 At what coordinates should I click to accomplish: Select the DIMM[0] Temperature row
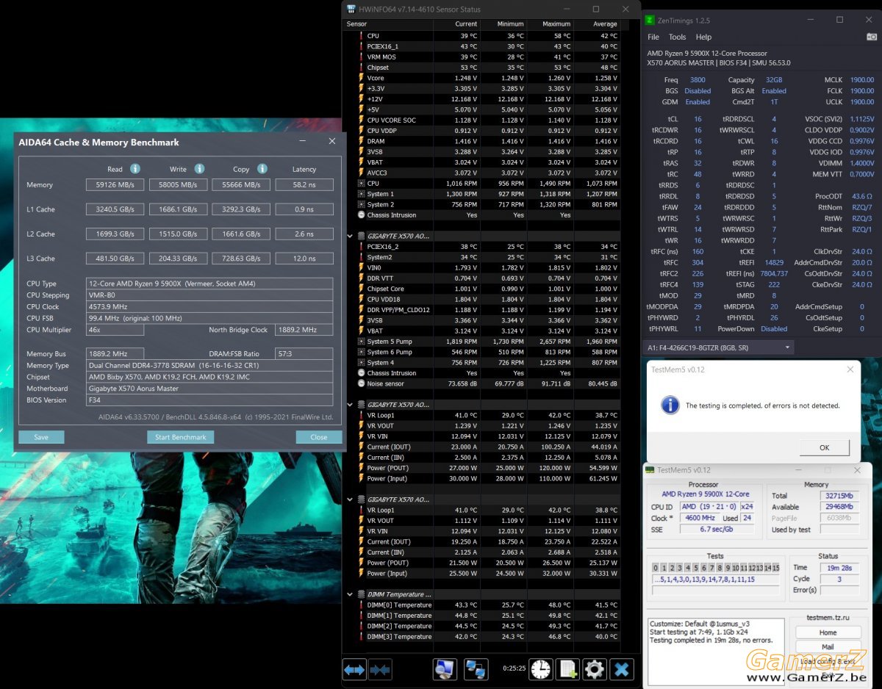pyautogui.click(x=483, y=605)
